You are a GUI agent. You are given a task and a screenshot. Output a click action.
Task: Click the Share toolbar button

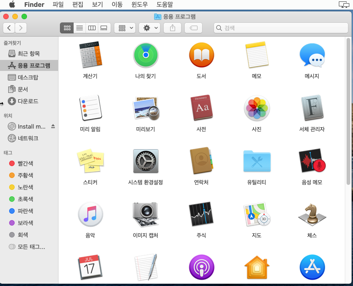click(172, 28)
